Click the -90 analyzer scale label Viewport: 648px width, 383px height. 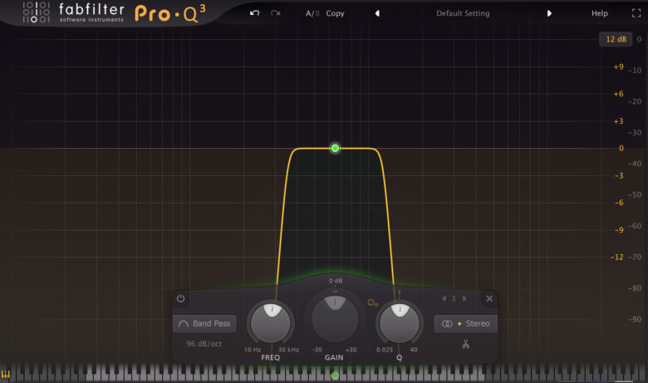[635, 319]
